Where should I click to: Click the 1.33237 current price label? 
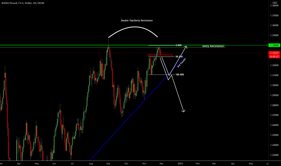(x=274, y=53)
